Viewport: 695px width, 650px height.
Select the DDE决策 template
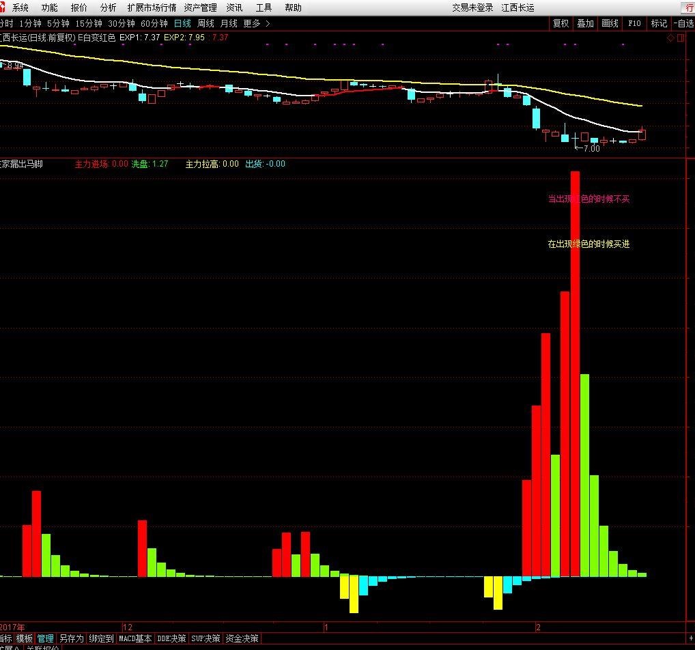tap(171, 638)
